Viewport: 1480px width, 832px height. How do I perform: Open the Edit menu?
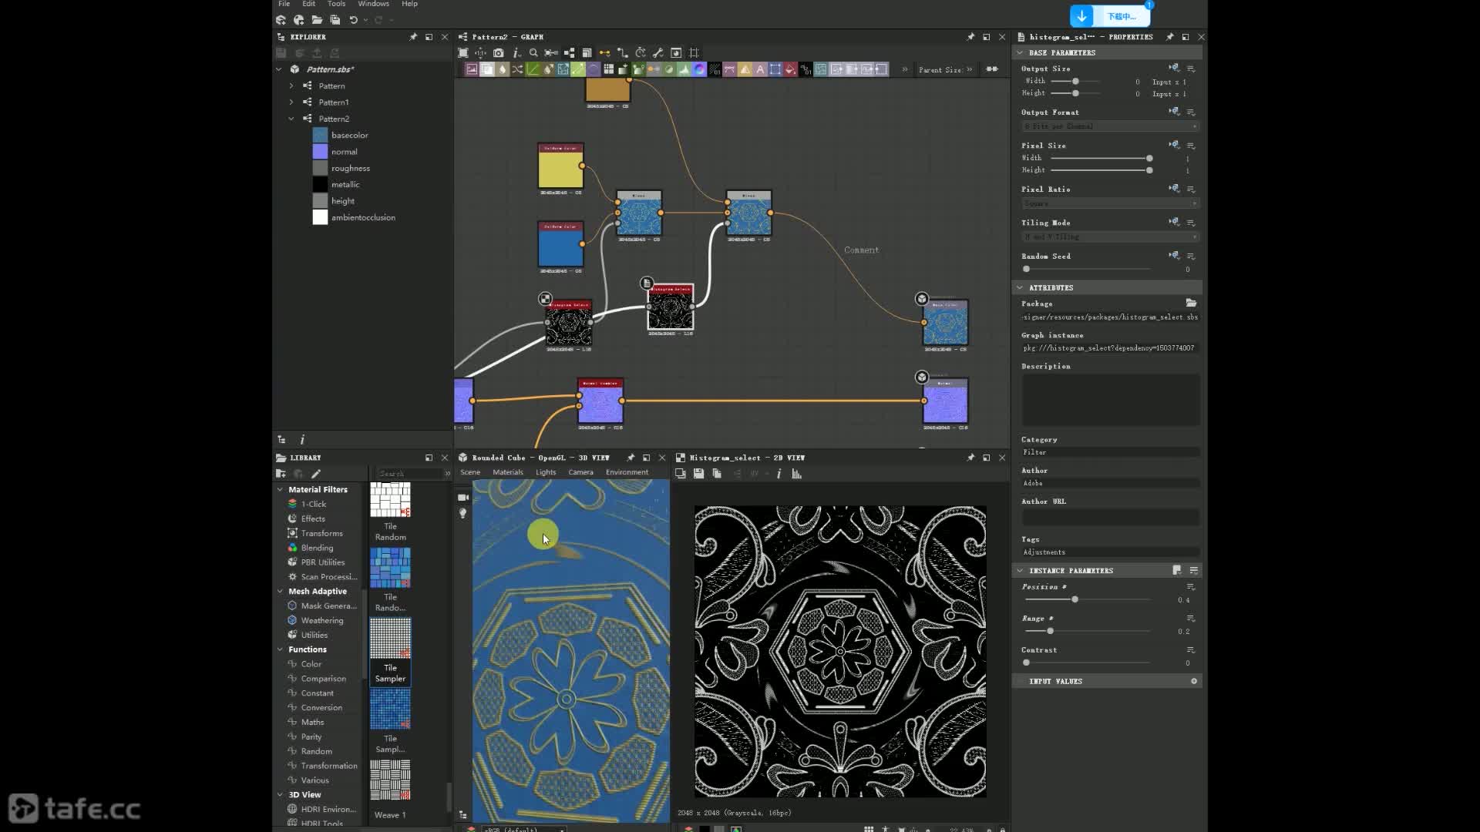click(x=309, y=4)
